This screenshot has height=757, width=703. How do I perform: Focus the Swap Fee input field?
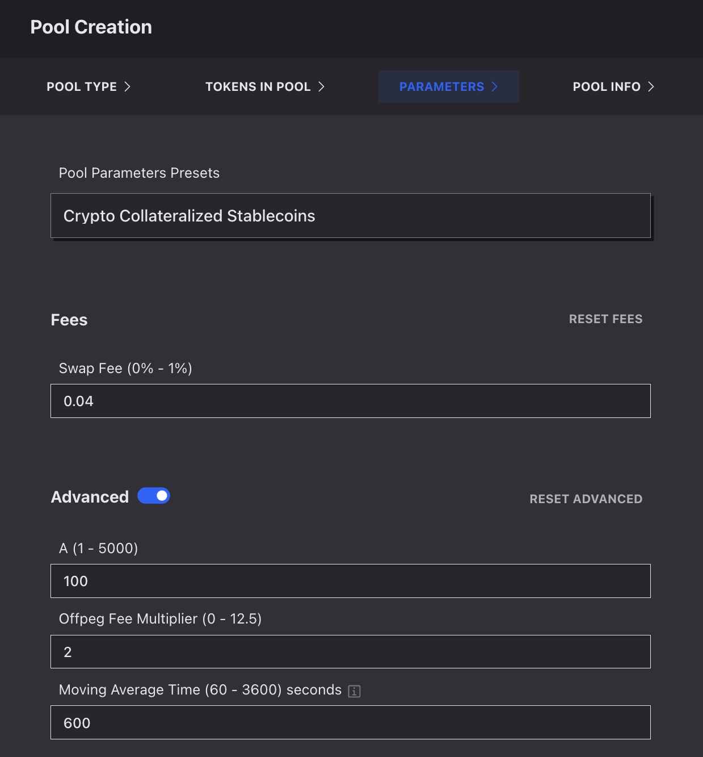click(350, 401)
